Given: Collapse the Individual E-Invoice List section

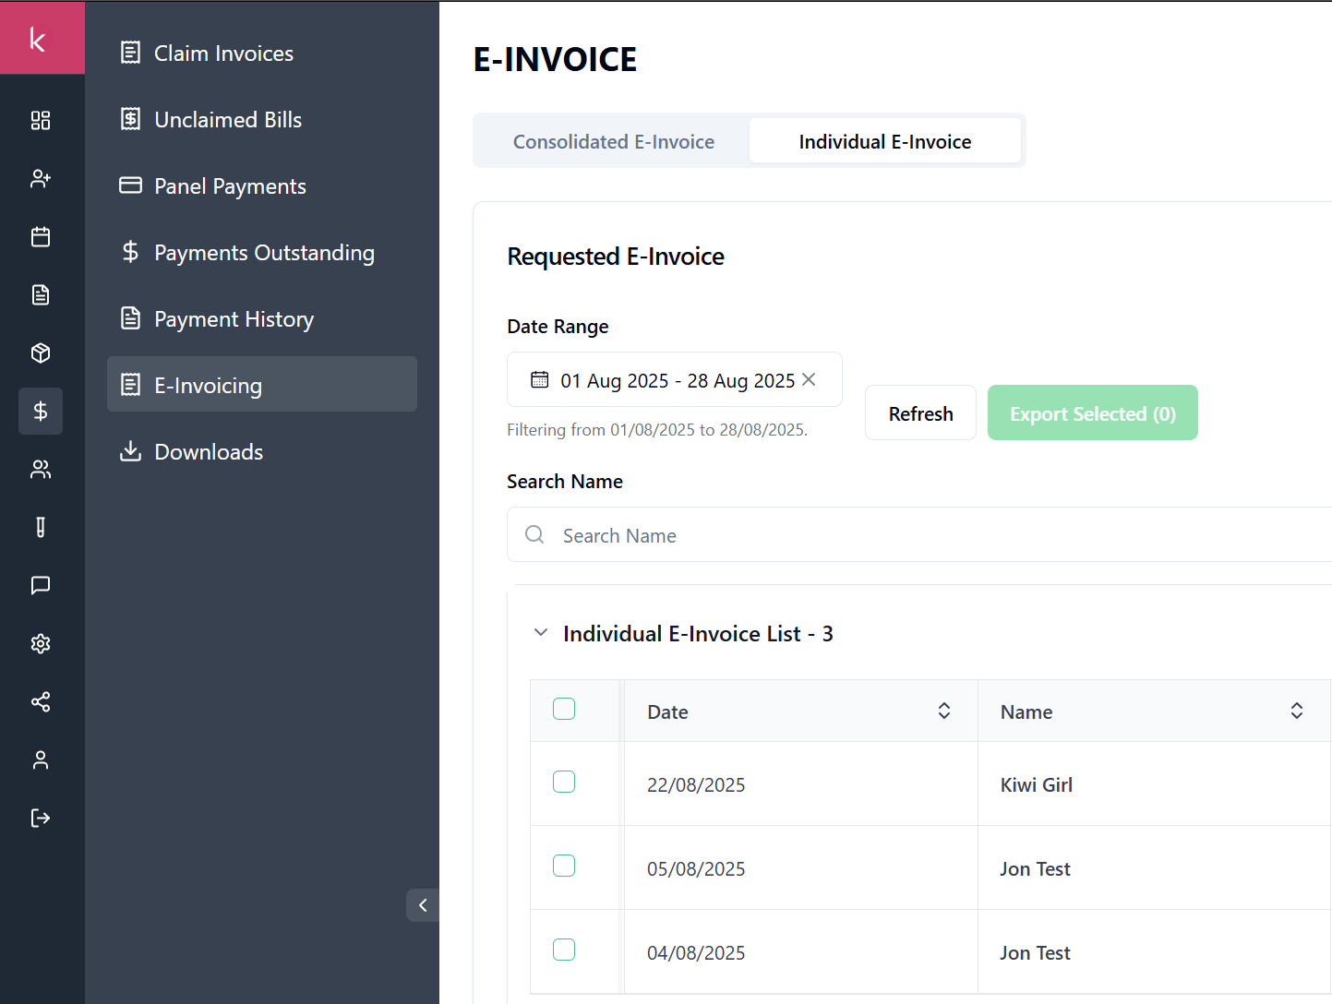Looking at the screenshot, I should click(x=541, y=633).
